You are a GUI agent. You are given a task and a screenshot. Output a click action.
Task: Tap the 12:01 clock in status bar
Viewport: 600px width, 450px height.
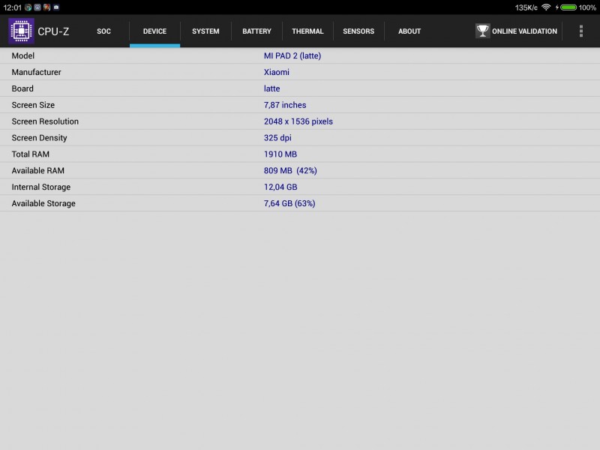pos(12,7)
